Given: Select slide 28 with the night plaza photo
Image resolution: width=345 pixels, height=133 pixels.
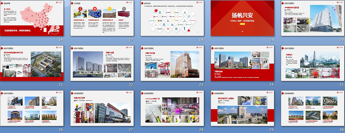Looking at the screenshot, I should coord(172,108).
